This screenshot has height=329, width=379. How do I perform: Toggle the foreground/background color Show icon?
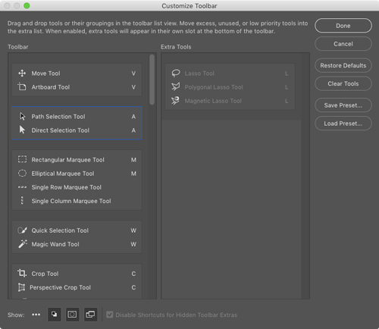click(55, 315)
